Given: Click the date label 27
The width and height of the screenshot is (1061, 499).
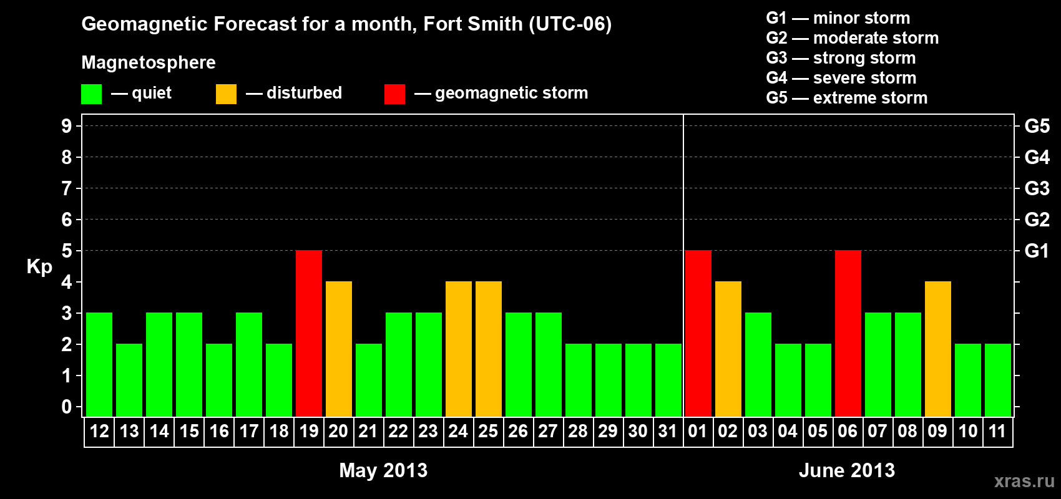Looking at the screenshot, I should click(x=548, y=432).
